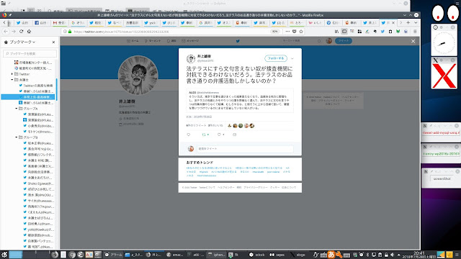The image size is (461, 259).
Task: Click the Twitter bird logo in the header
Action: (238, 41)
